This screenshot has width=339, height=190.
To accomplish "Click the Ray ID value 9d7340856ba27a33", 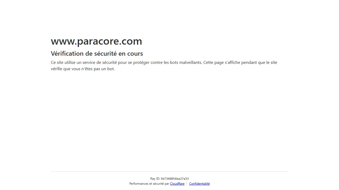I will click(175, 179).
